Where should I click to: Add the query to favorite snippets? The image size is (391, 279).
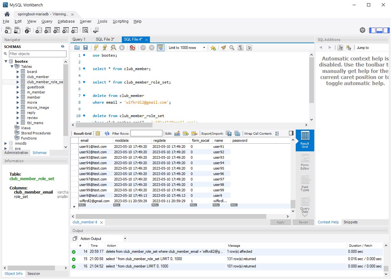point(213,48)
